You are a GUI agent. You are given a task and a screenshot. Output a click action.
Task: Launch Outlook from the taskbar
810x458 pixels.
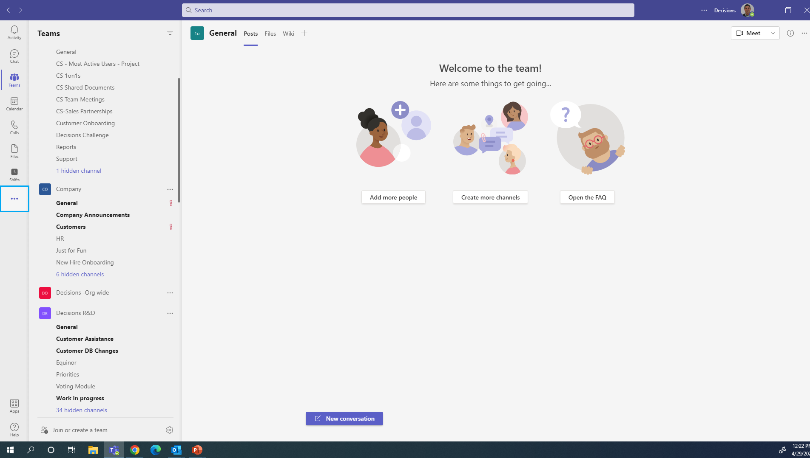pos(176,450)
